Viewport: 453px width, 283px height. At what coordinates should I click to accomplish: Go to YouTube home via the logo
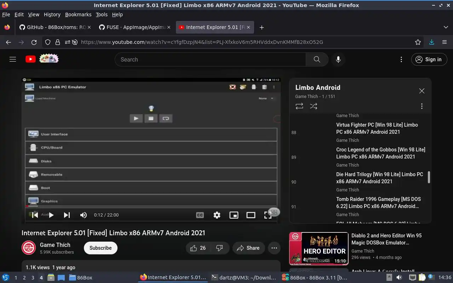[x=42, y=59]
